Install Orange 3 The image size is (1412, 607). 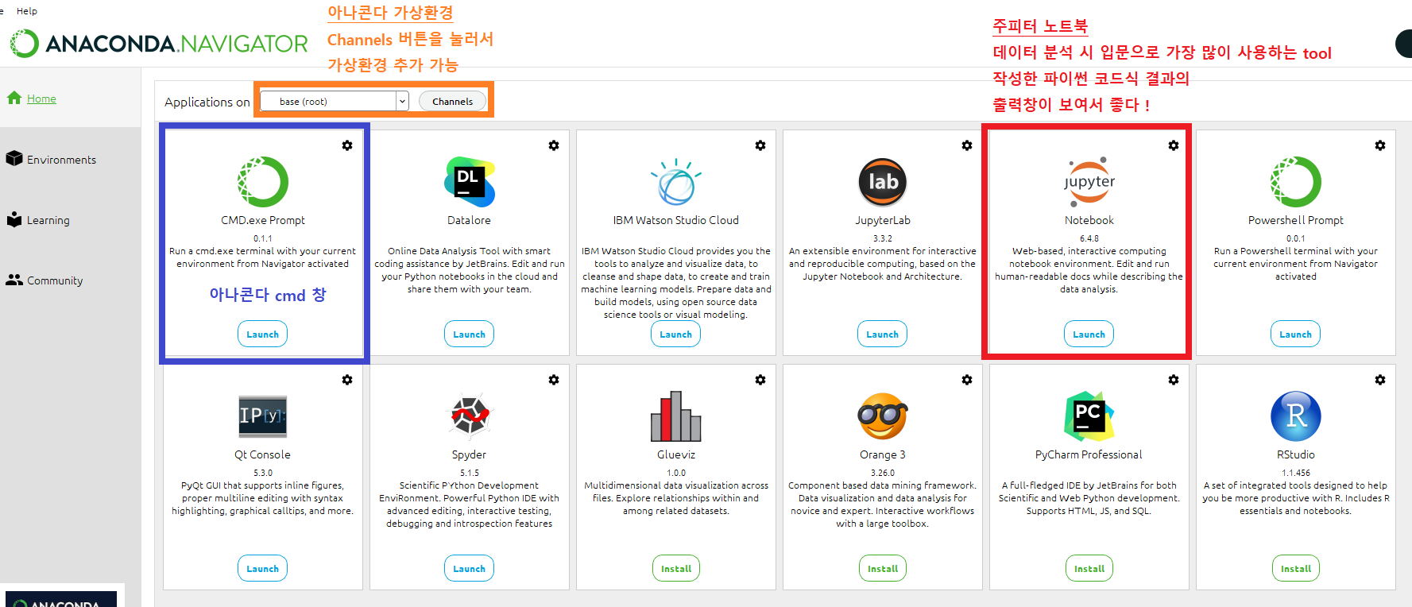(x=883, y=569)
